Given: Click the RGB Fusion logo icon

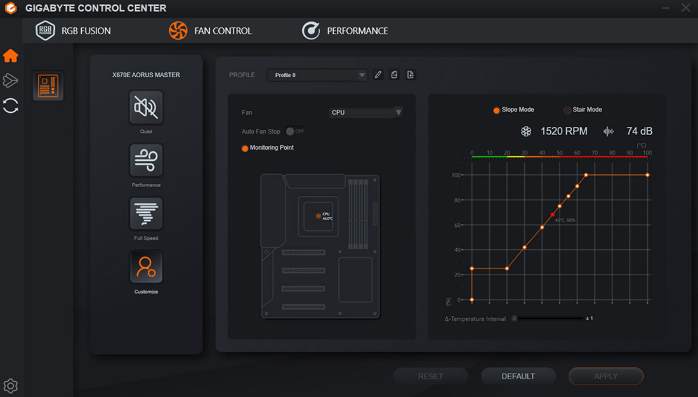Looking at the screenshot, I should tap(45, 30).
